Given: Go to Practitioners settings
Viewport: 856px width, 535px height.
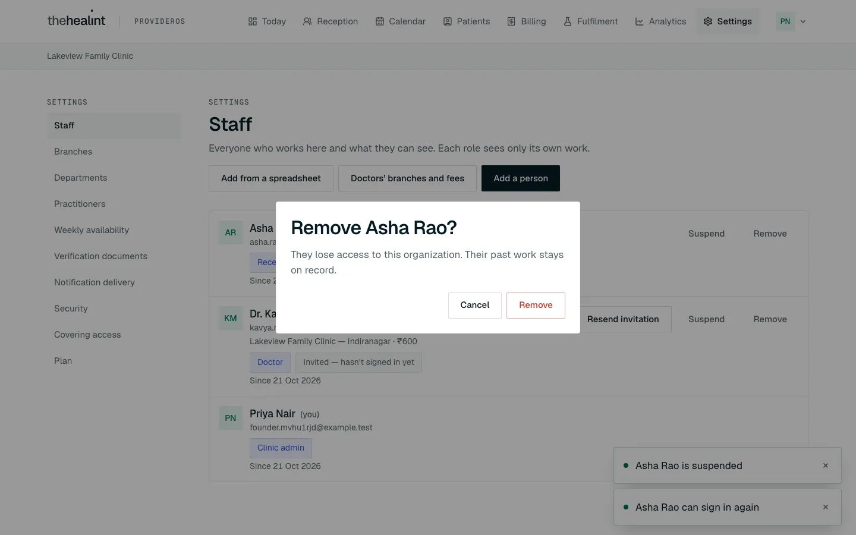Looking at the screenshot, I should tap(114, 204).
